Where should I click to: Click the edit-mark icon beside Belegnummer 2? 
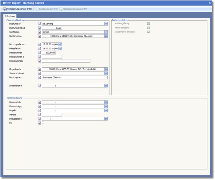(40, 57)
